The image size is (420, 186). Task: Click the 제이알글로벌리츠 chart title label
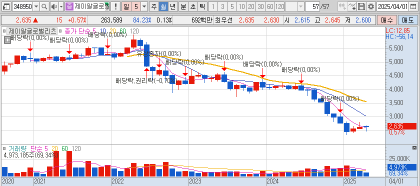click(x=32, y=31)
